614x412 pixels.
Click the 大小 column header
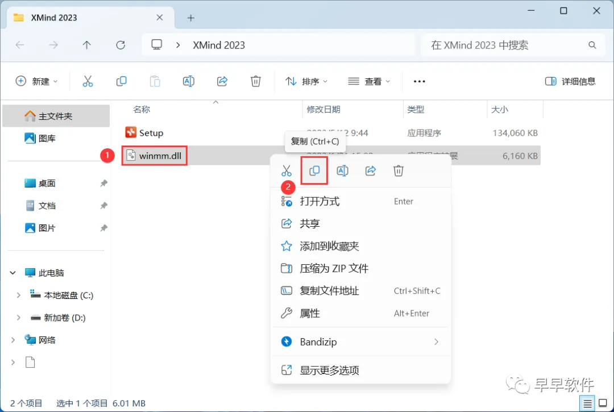click(x=500, y=110)
